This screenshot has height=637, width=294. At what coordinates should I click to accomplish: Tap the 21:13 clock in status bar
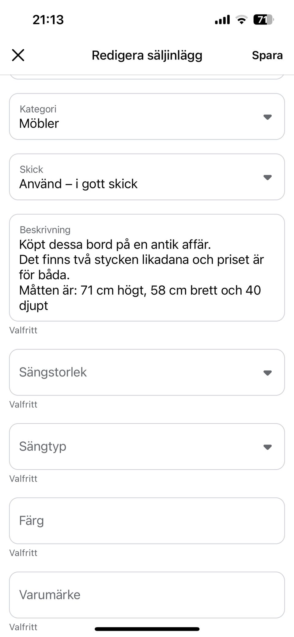[48, 20]
